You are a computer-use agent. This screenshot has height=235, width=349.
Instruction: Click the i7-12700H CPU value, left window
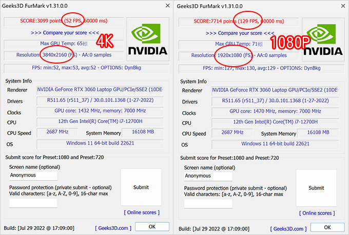click(x=100, y=121)
